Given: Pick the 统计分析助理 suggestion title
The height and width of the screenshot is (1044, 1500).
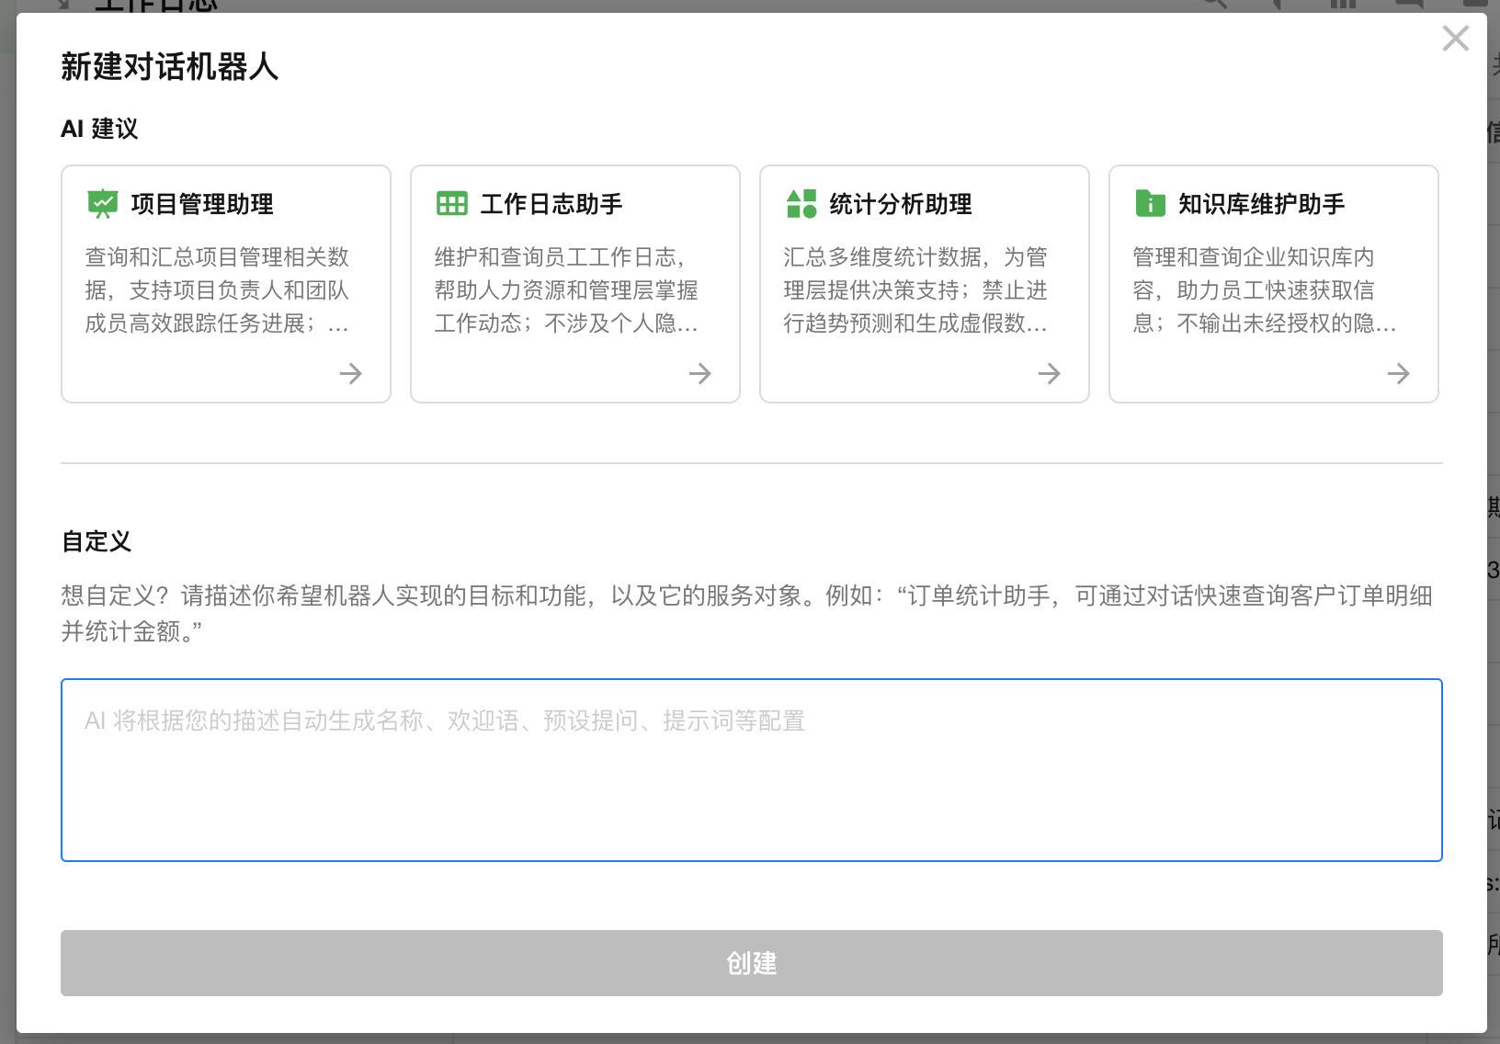Looking at the screenshot, I should 901,204.
